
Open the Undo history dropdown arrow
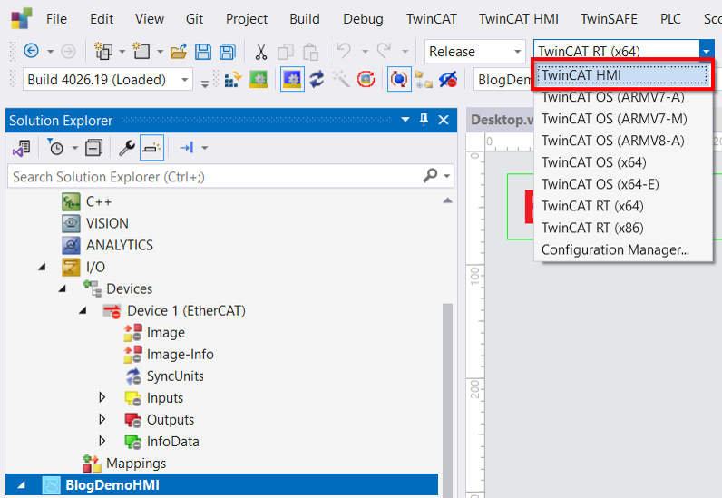coord(366,52)
